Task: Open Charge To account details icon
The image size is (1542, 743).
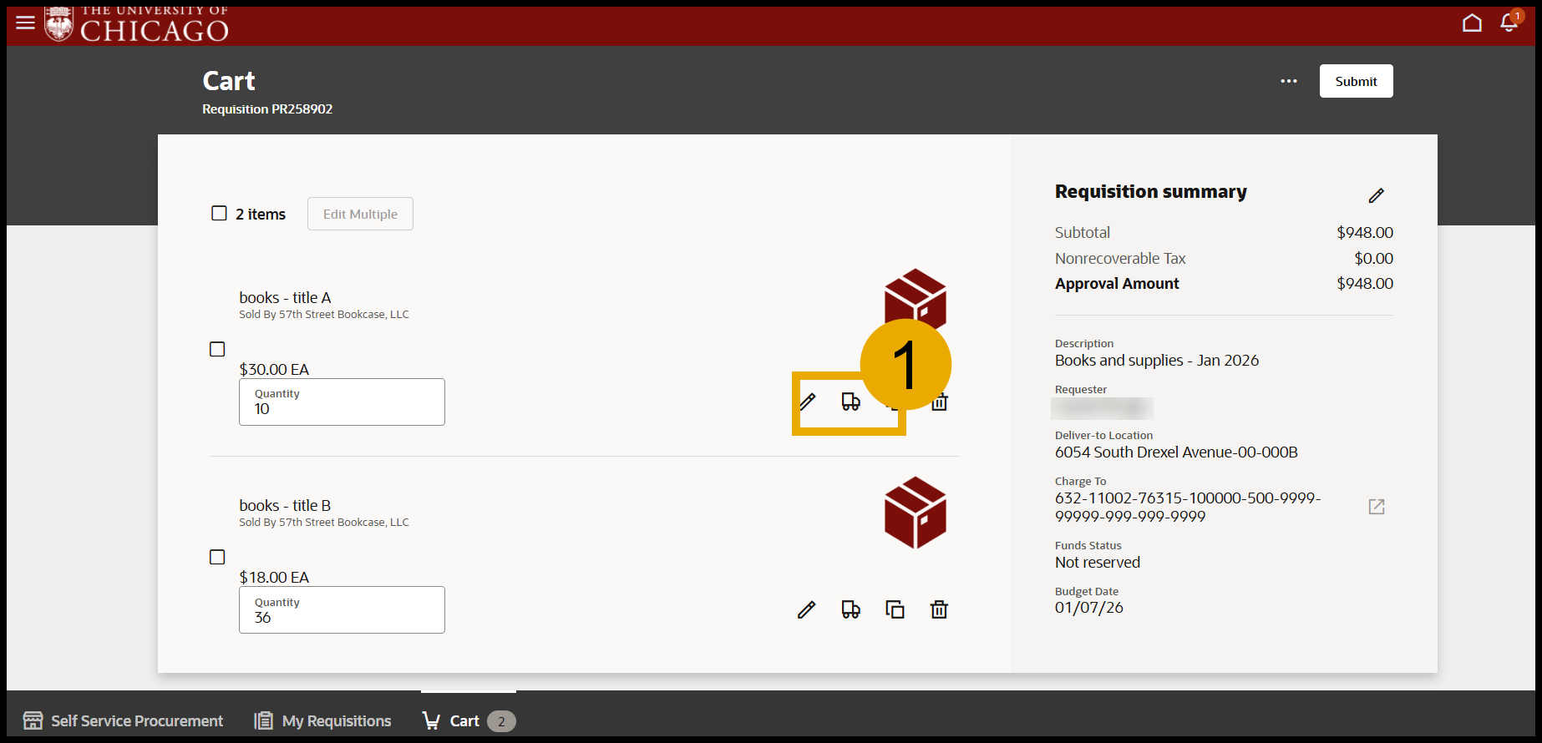Action: point(1377,507)
